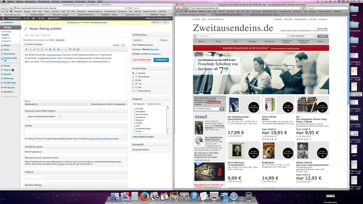Open Hilfe help dropdown
The image size is (363, 204).
(166, 22)
